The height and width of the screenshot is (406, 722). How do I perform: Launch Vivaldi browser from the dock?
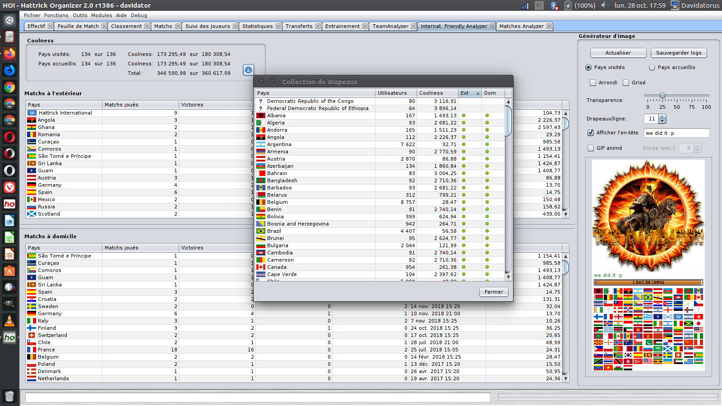click(9, 187)
